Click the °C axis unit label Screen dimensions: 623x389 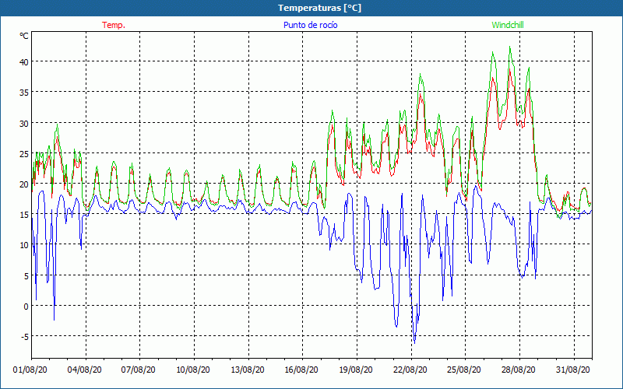[x=24, y=36]
